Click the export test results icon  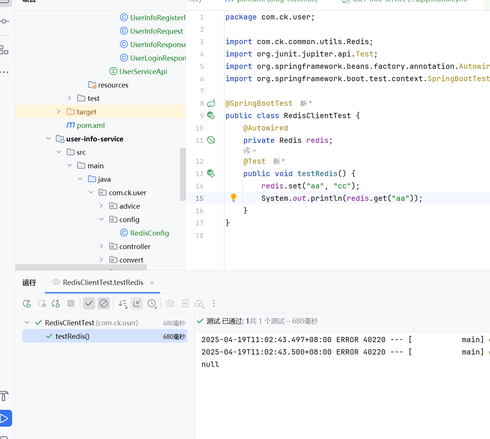point(185,303)
